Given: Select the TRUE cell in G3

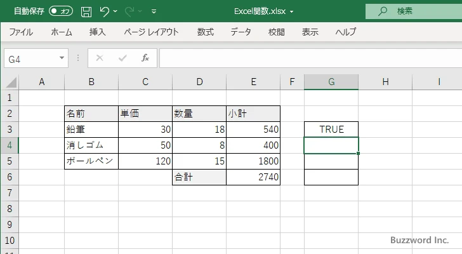Looking at the screenshot, I should tap(331, 130).
